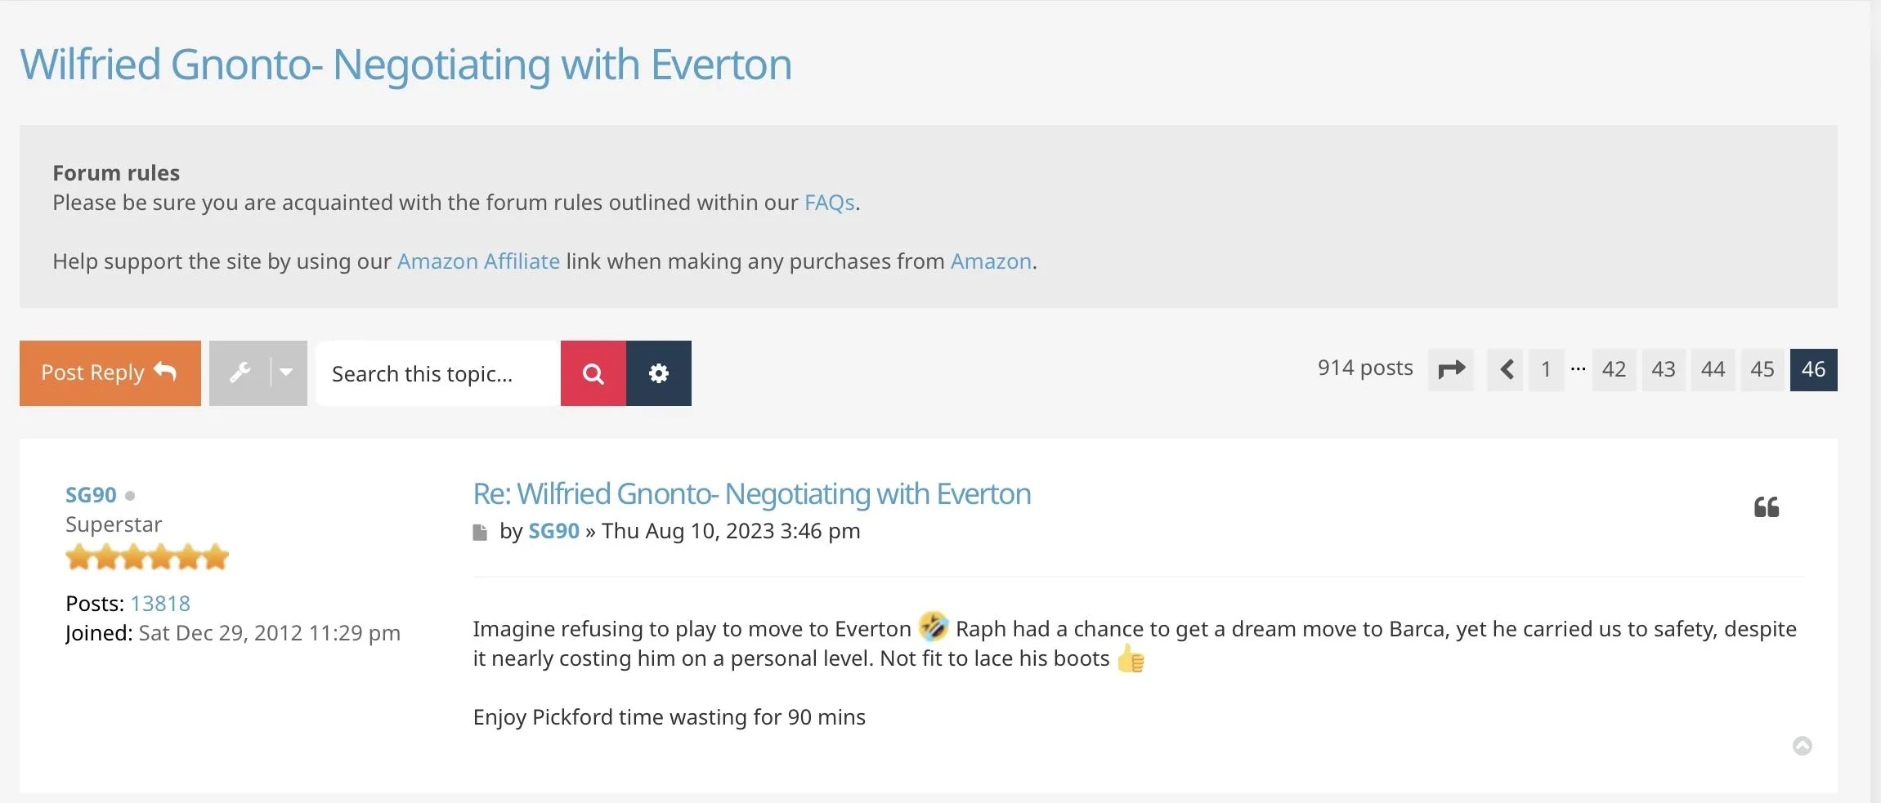1881x803 pixels.
Task: Click the scroll-to-top arrow icon
Action: click(1802, 746)
